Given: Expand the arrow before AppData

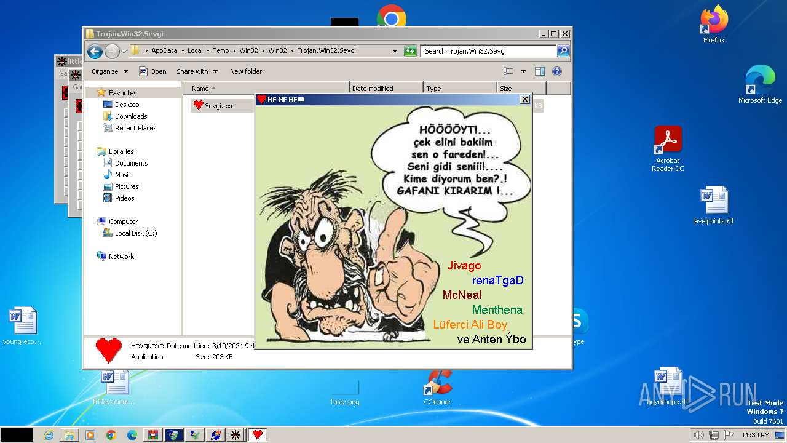Looking at the screenshot, I should click(x=146, y=51).
